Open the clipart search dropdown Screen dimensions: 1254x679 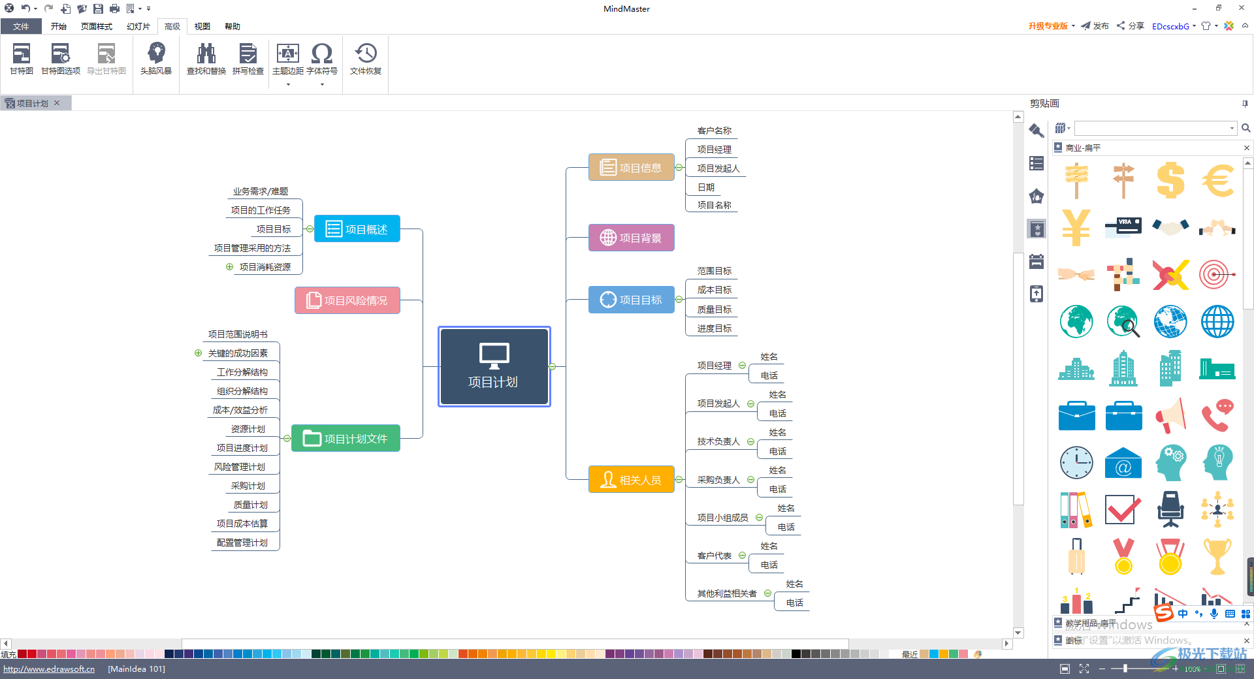coord(1232,128)
